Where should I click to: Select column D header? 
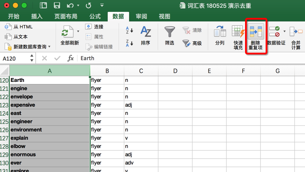(175, 71)
